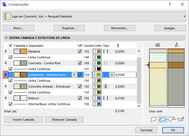This screenshot has height=136, width=189.
Task: Click the layer list scroll down arrow
Action: click(x=139, y=106)
